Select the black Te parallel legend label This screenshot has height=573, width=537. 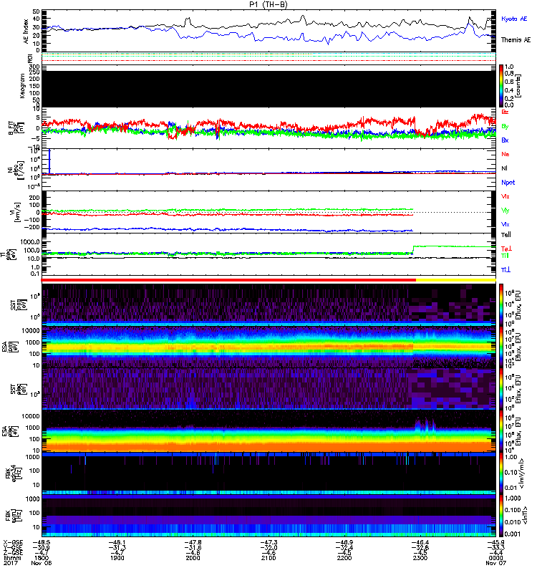pos(506,235)
